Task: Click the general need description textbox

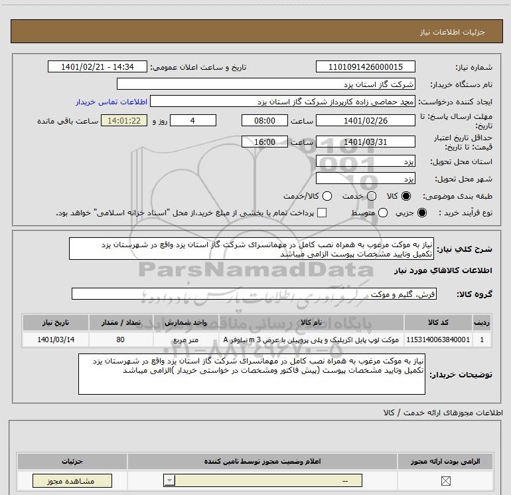Action: click(x=252, y=248)
